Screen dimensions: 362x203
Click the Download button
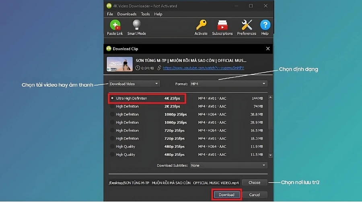point(226,195)
